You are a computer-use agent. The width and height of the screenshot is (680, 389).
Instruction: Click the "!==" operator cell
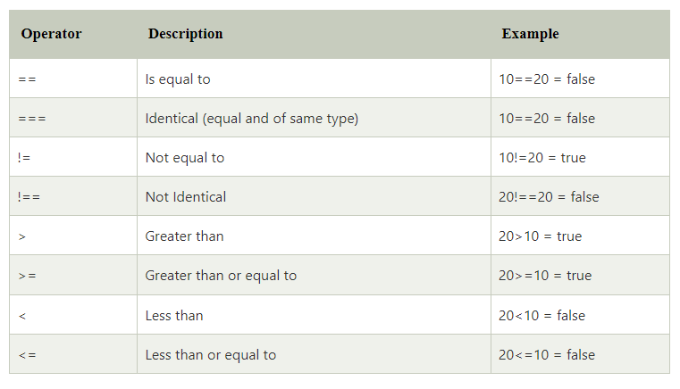[x=29, y=197]
